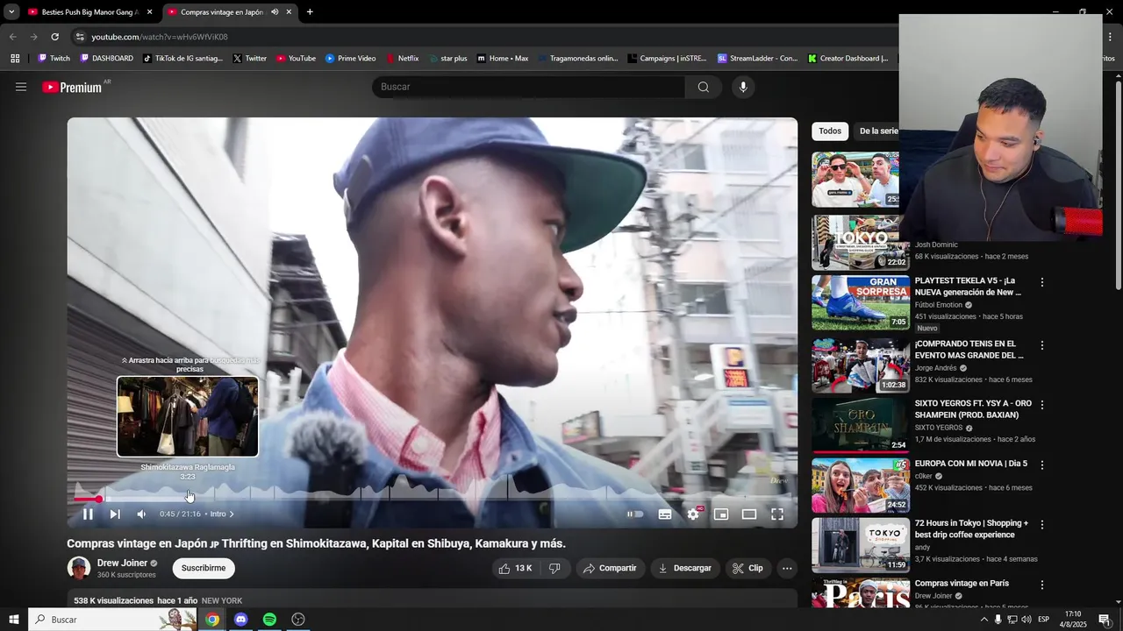
Task: Click the magnifier search button
Action: [x=704, y=87]
